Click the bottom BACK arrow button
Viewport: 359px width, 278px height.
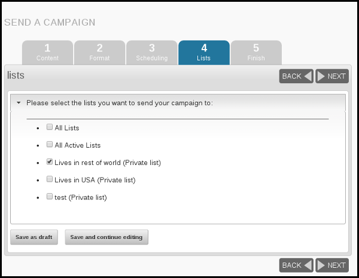[x=296, y=265]
